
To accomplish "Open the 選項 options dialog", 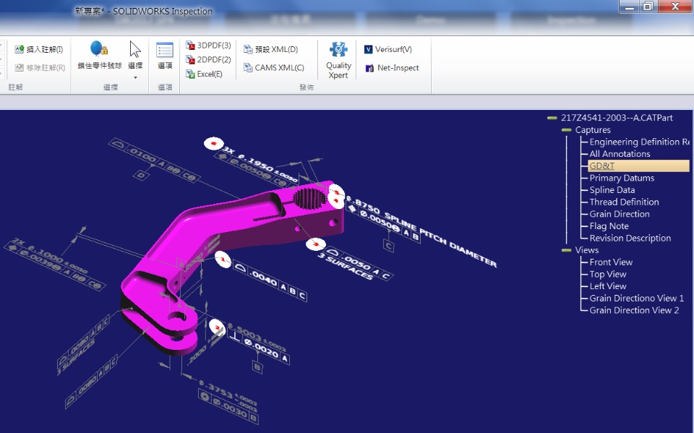I will (165, 56).
